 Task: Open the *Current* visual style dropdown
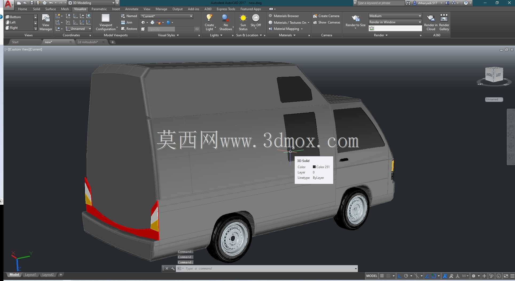pos(167,16)
